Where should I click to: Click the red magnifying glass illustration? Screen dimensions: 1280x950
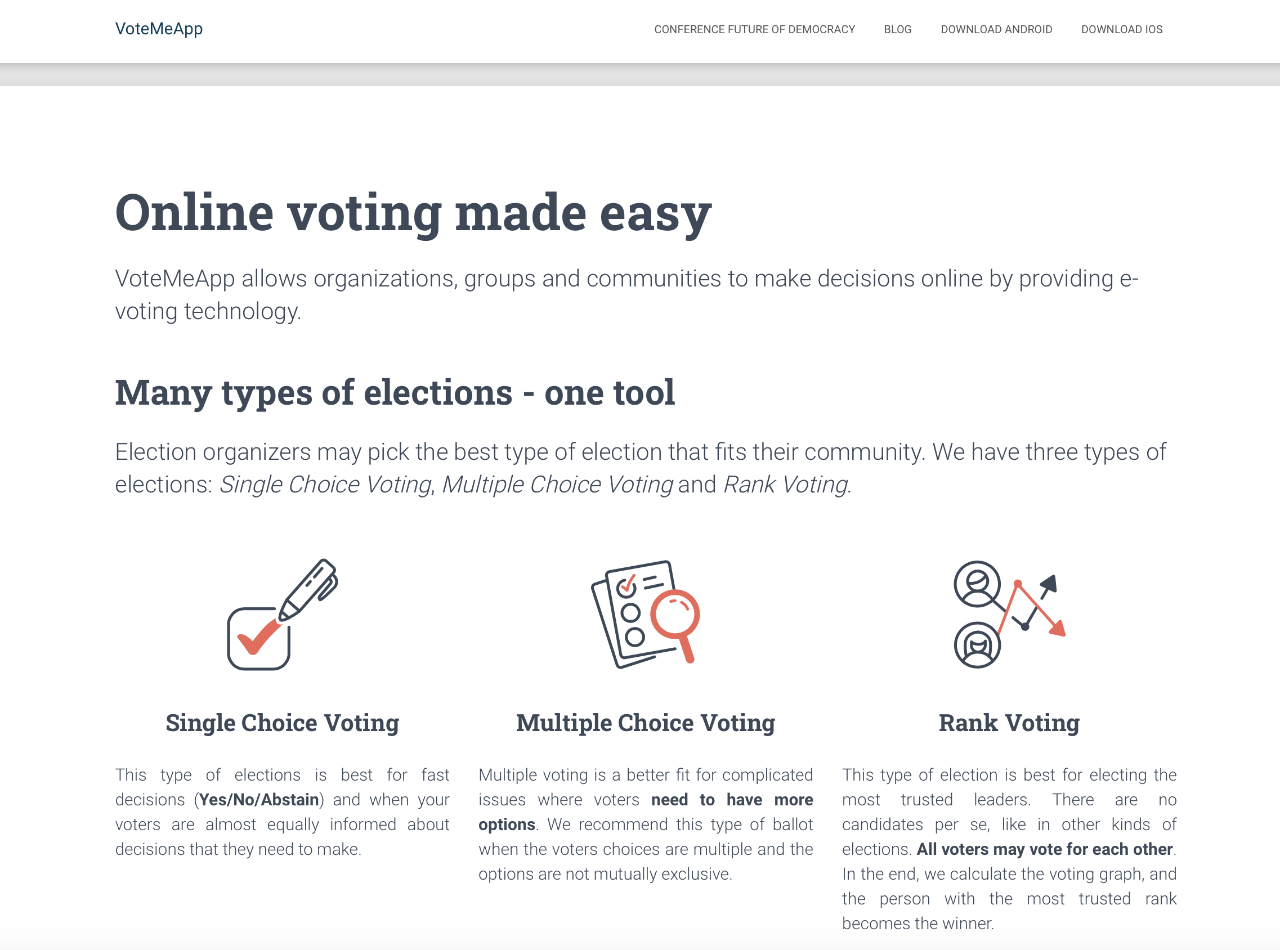pos(677,624)
